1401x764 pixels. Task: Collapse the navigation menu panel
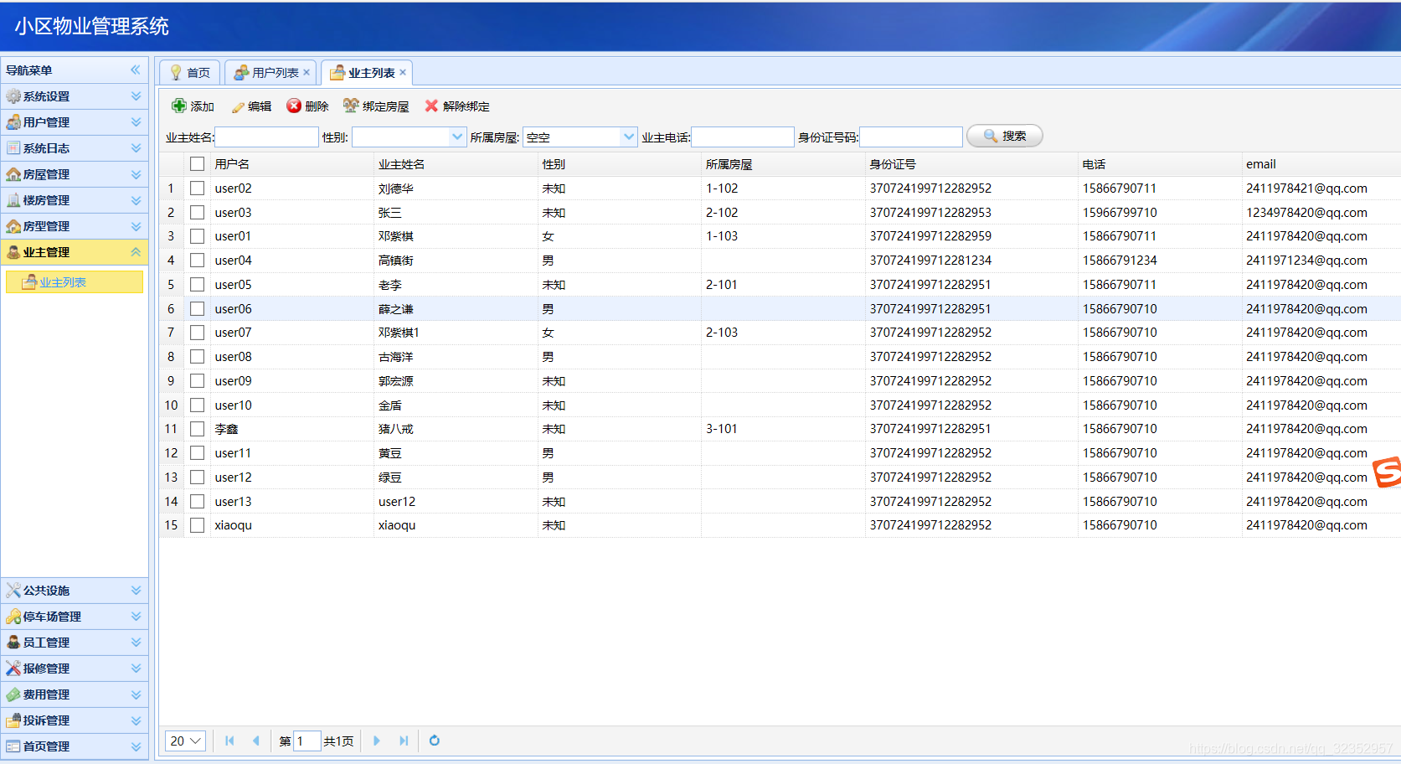136,70
